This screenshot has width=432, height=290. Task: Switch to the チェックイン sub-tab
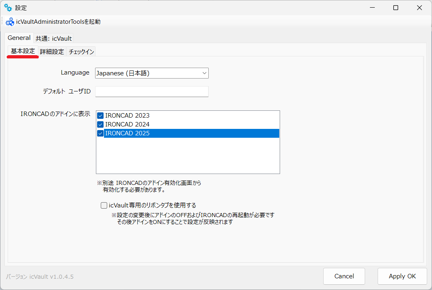coord(81,52)
